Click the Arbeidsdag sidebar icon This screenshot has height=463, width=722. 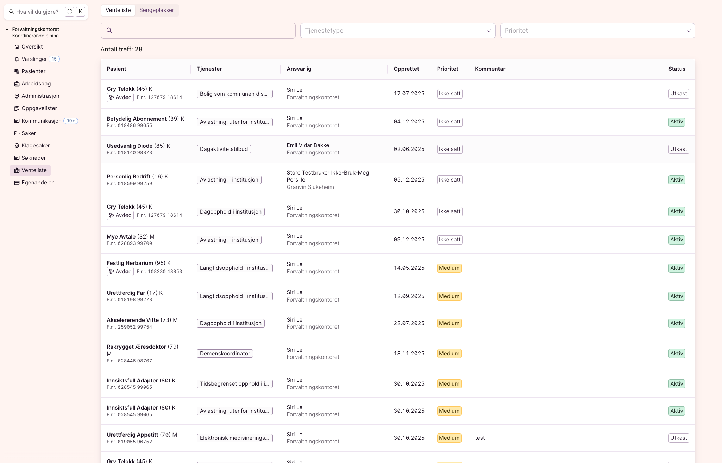(x=17, y=84)
